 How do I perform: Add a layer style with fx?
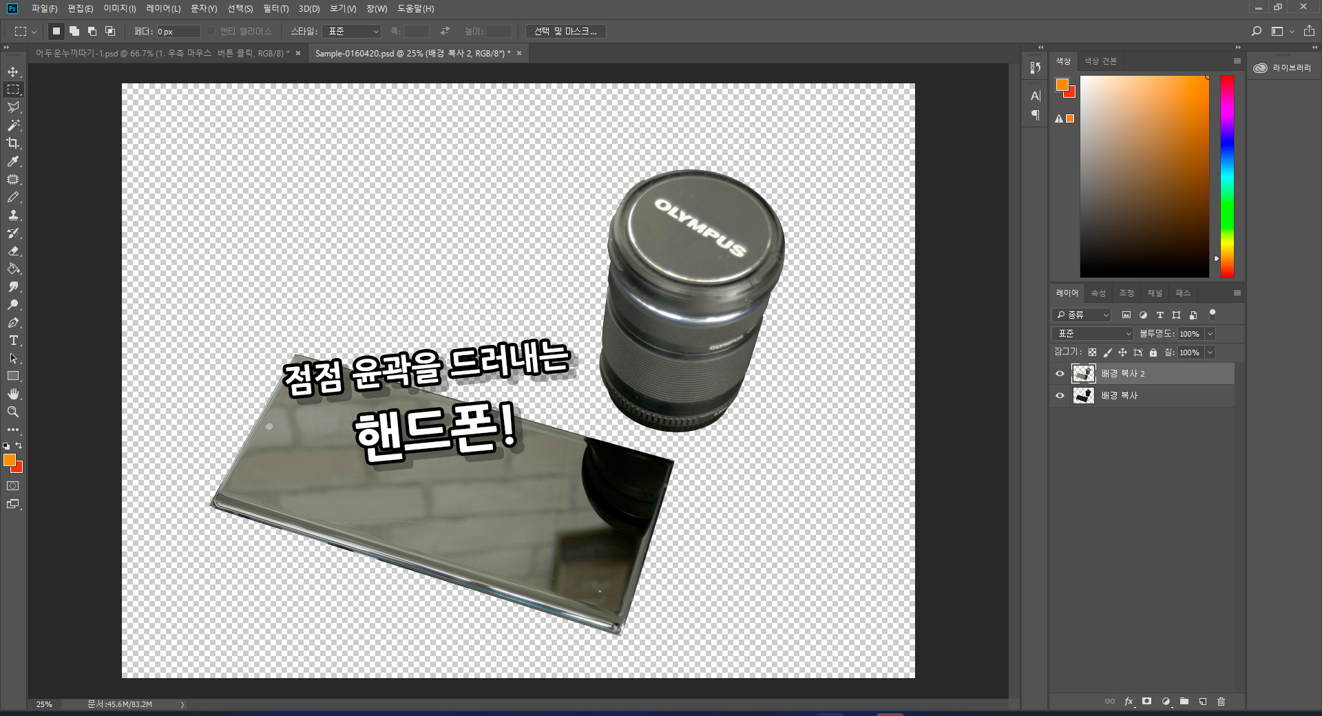coord(1129,702)
